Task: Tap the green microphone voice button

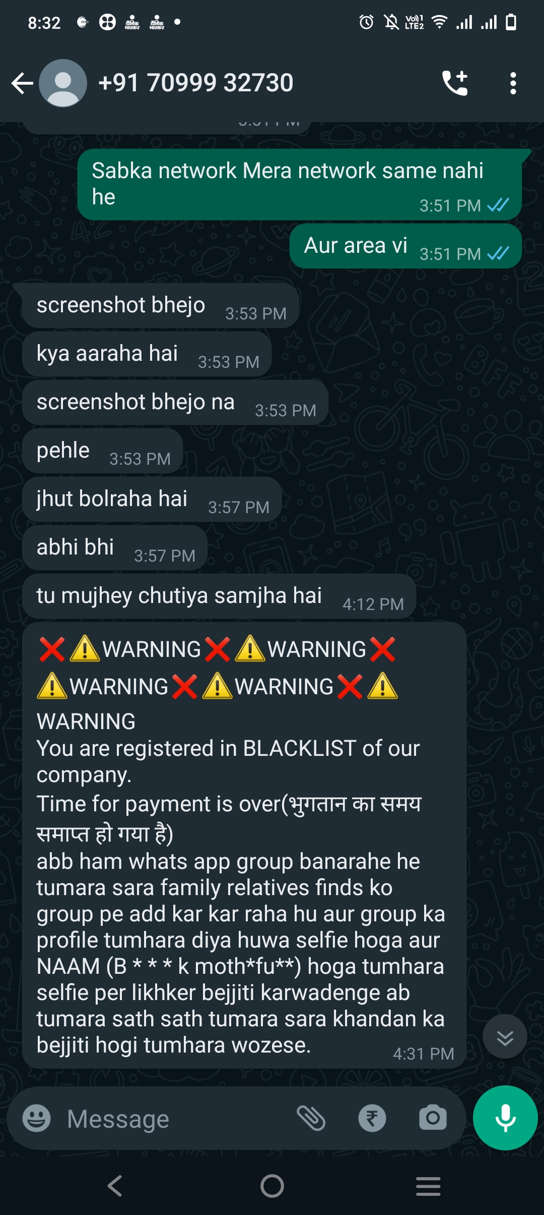Action: pyautogui.click(x=505, y=1118)
